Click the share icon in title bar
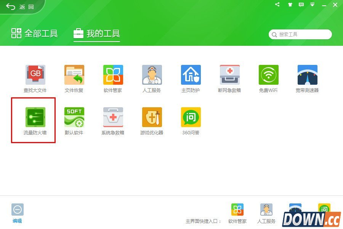 277,5
